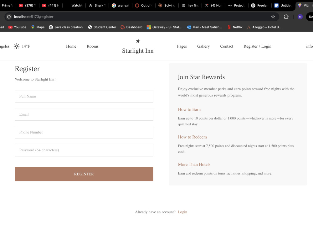Click the How to Redeem heading
313x235 pixels.
(x=192, y=137)
